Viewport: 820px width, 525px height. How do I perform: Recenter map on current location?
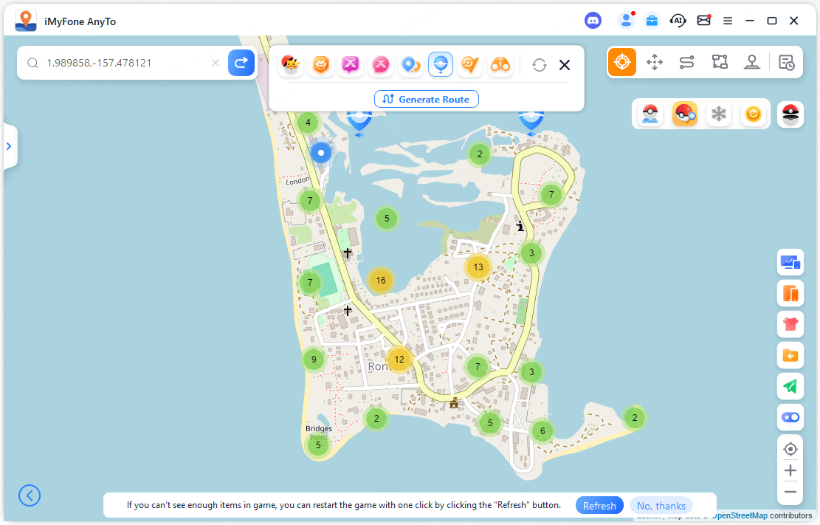point(790,449)
